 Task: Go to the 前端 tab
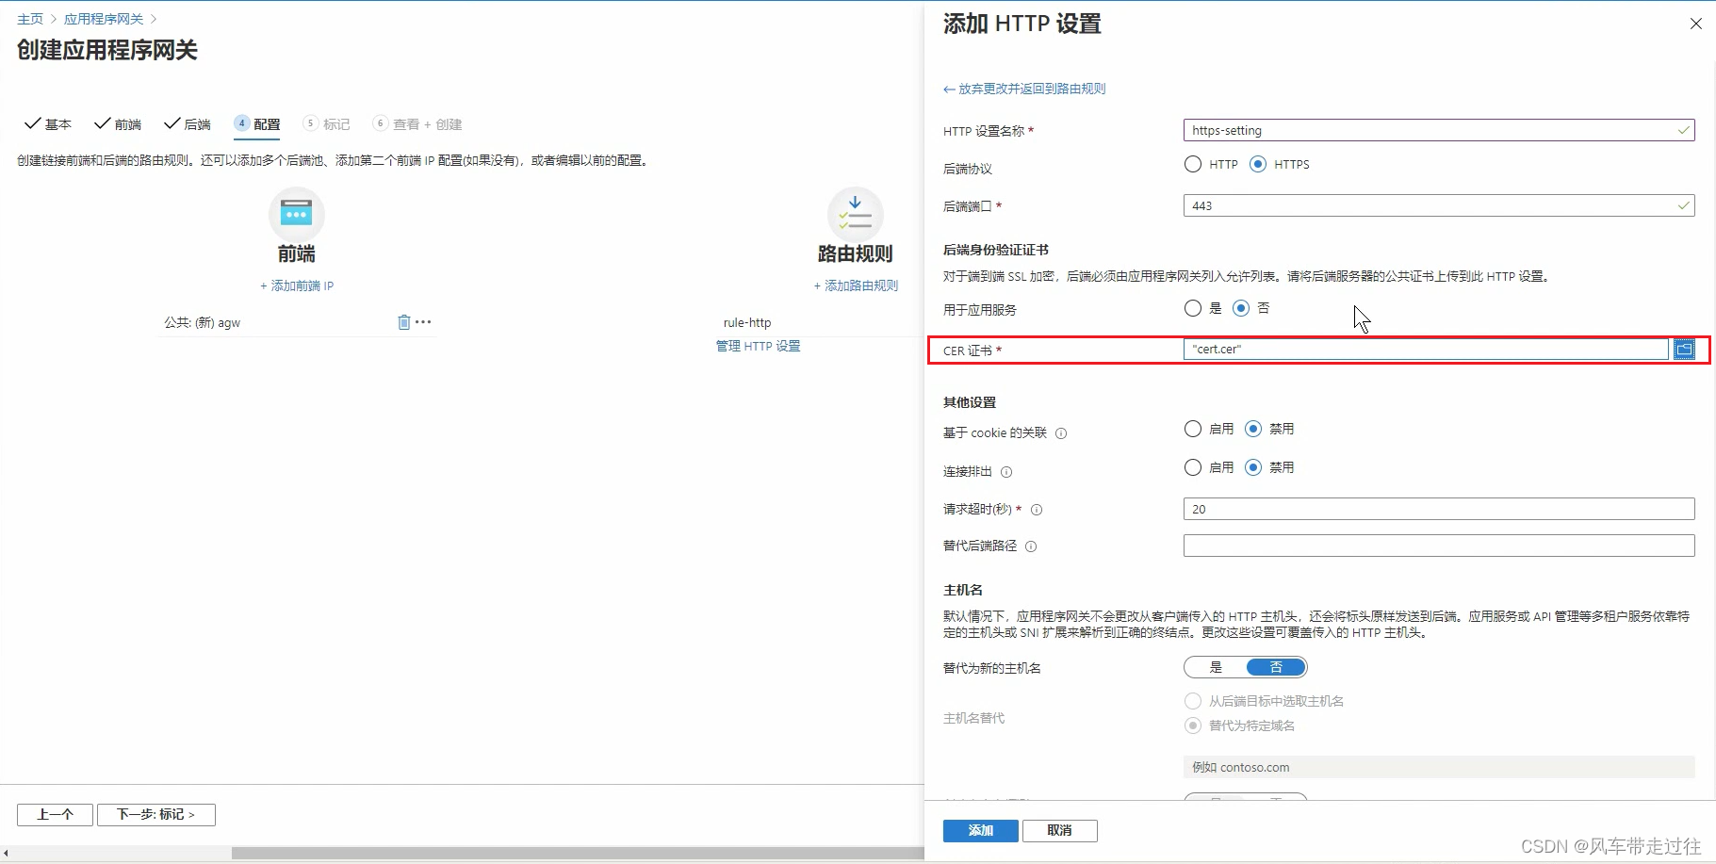(118, 124)
